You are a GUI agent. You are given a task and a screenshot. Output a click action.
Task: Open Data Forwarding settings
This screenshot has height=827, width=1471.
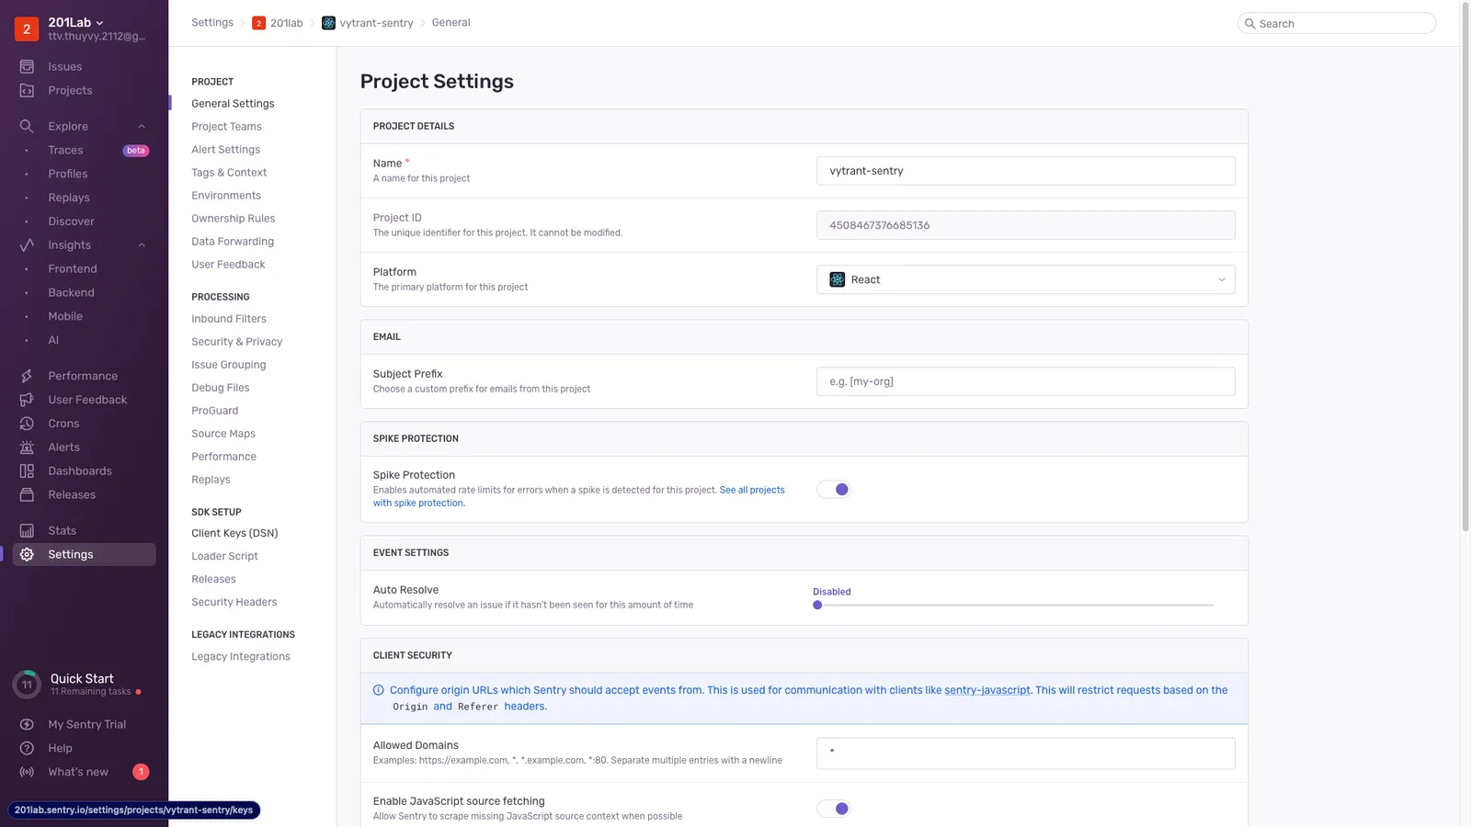[233, 242]
